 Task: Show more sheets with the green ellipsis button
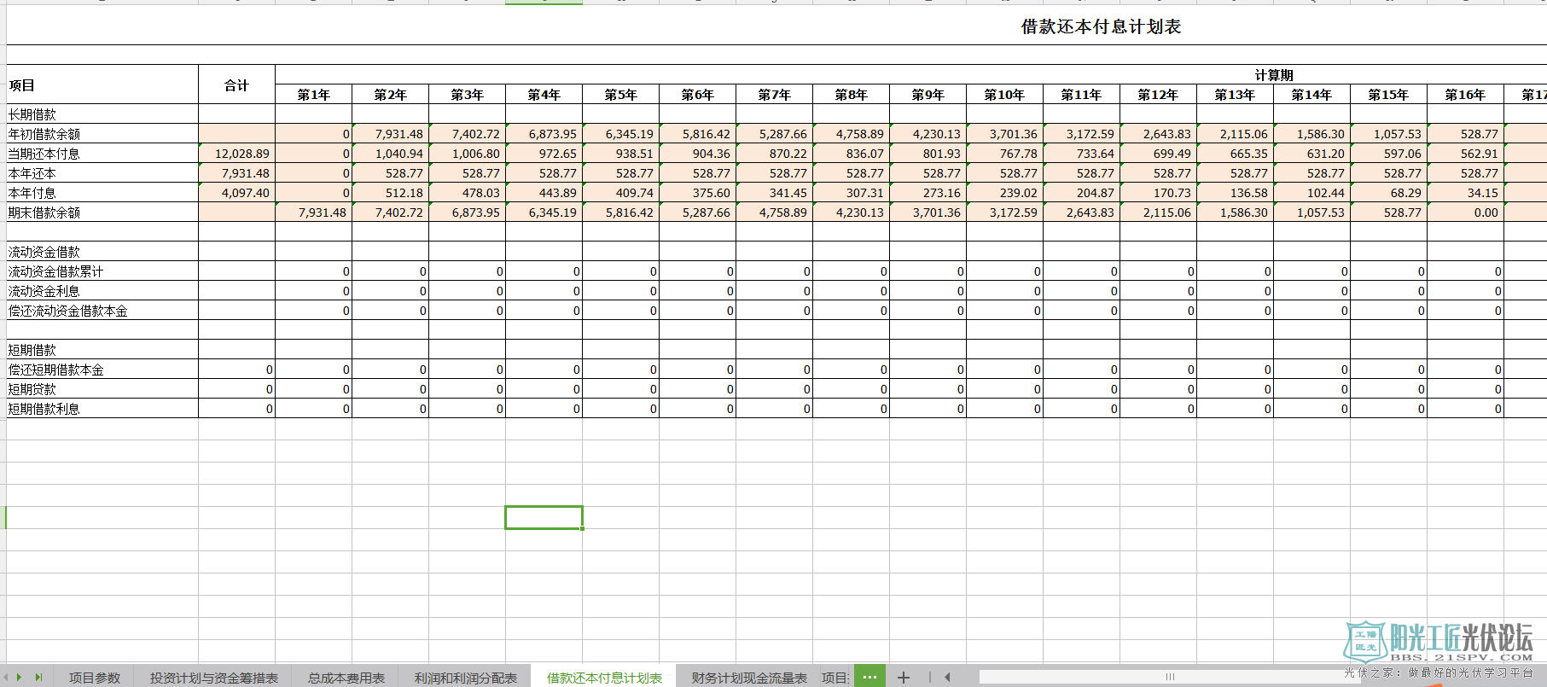click(869, 678)
